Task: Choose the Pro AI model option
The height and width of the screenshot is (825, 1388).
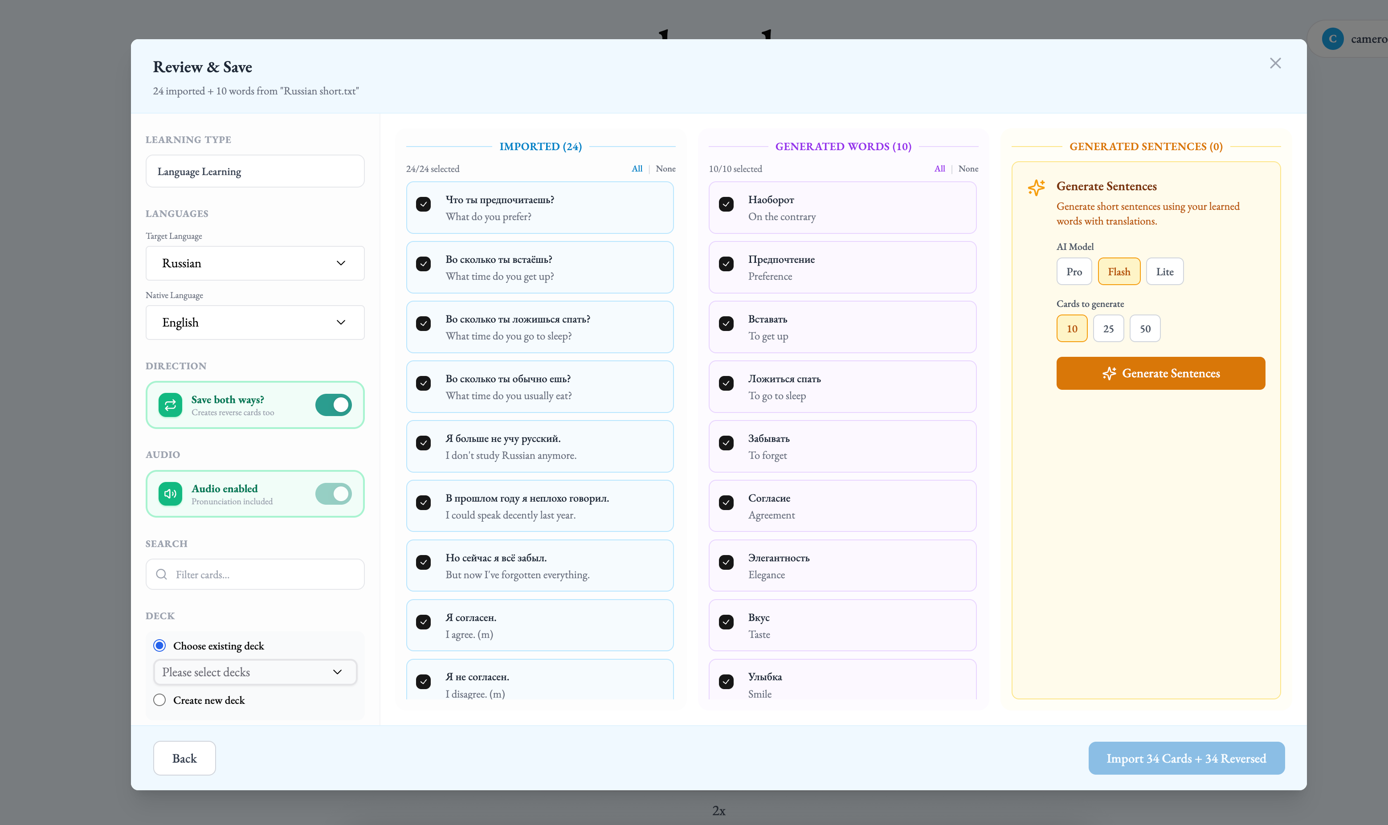Action: pyautogui.click(x=1074, y=272)
